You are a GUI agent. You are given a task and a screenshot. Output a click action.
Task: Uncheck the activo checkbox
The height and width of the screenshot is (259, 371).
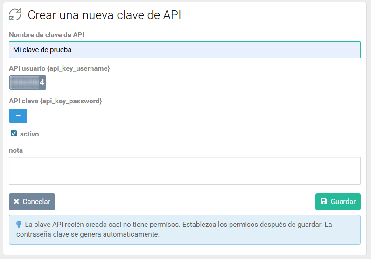click(14, 134)
